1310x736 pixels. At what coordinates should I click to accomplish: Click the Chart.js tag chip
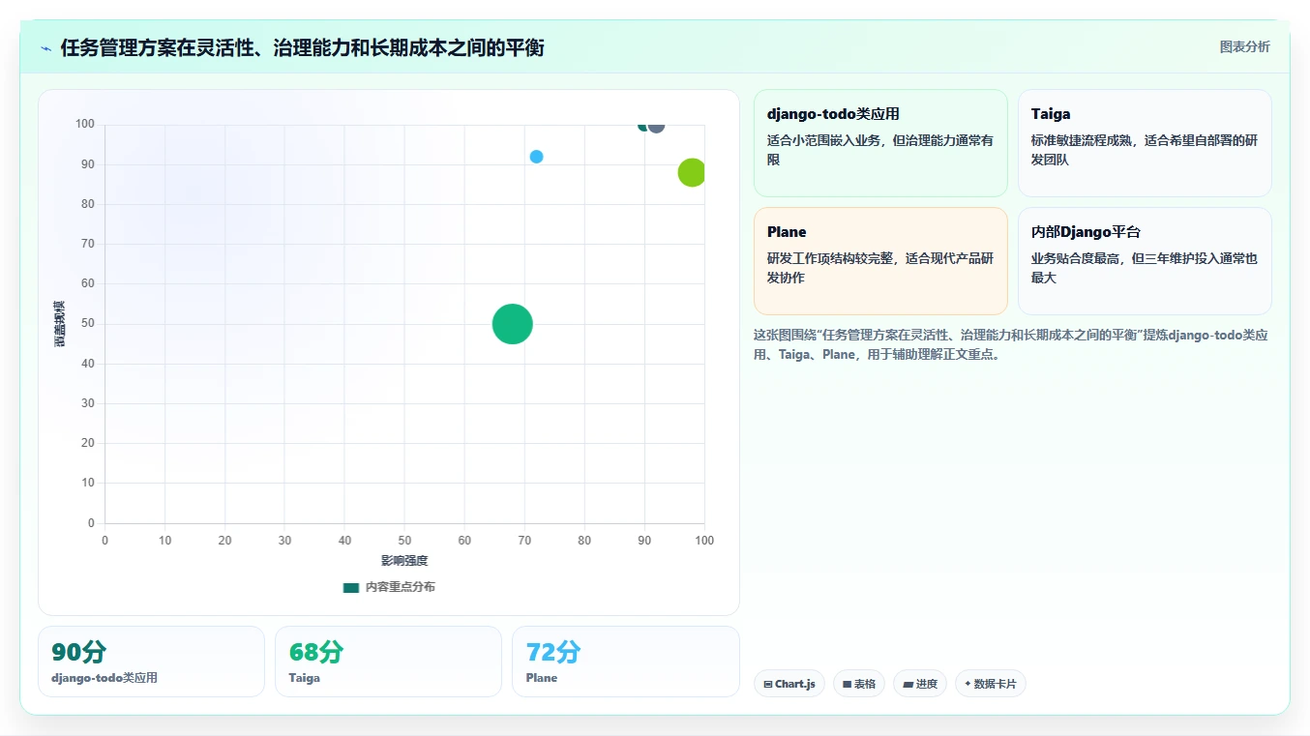(789, 684)
